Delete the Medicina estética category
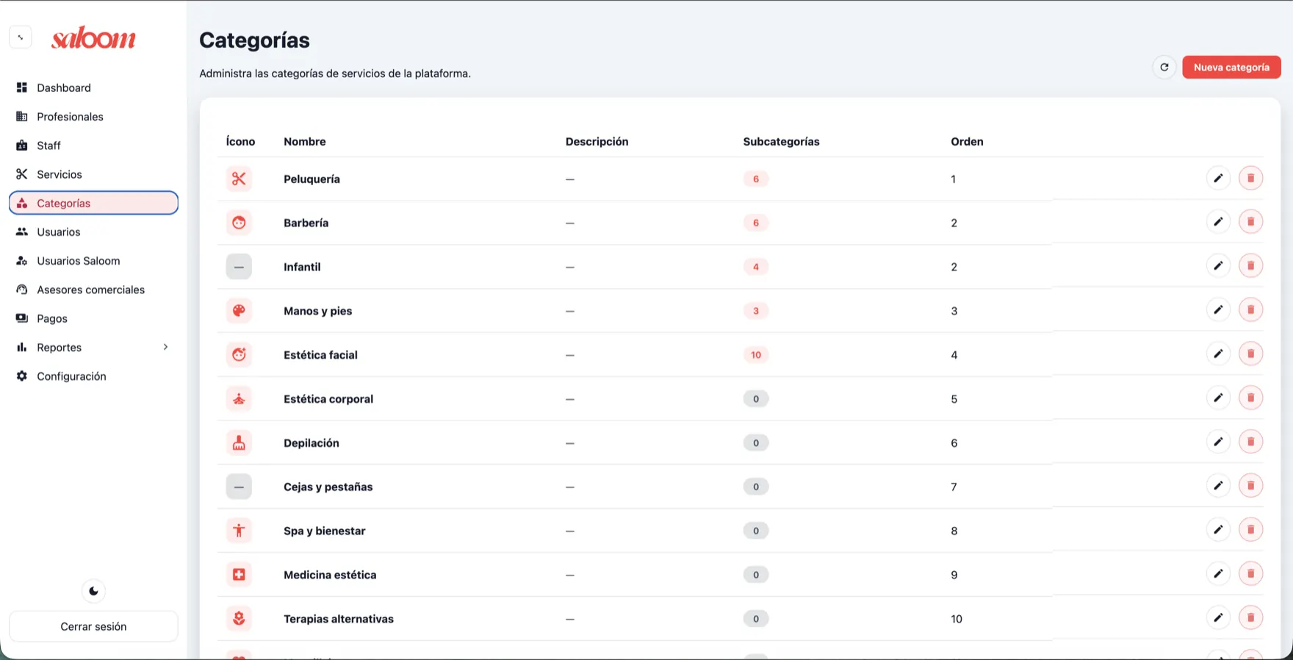Image resolution: width=1293 pixels, height=660 pixels. click(1250, 573)
